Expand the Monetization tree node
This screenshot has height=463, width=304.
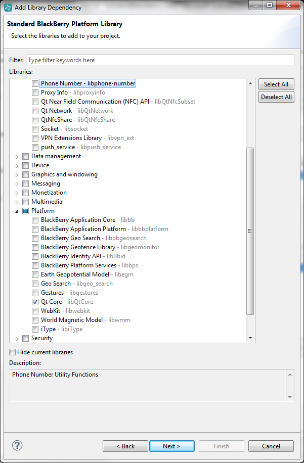coord(17,193)
